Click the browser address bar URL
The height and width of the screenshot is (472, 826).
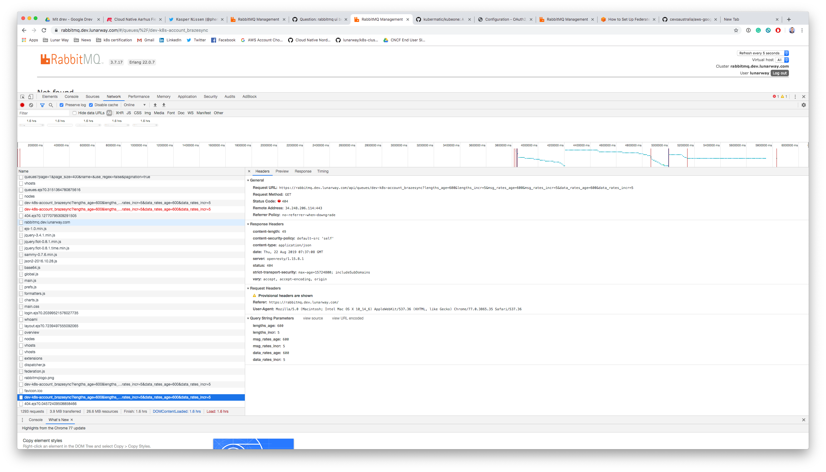coord(134,30)
